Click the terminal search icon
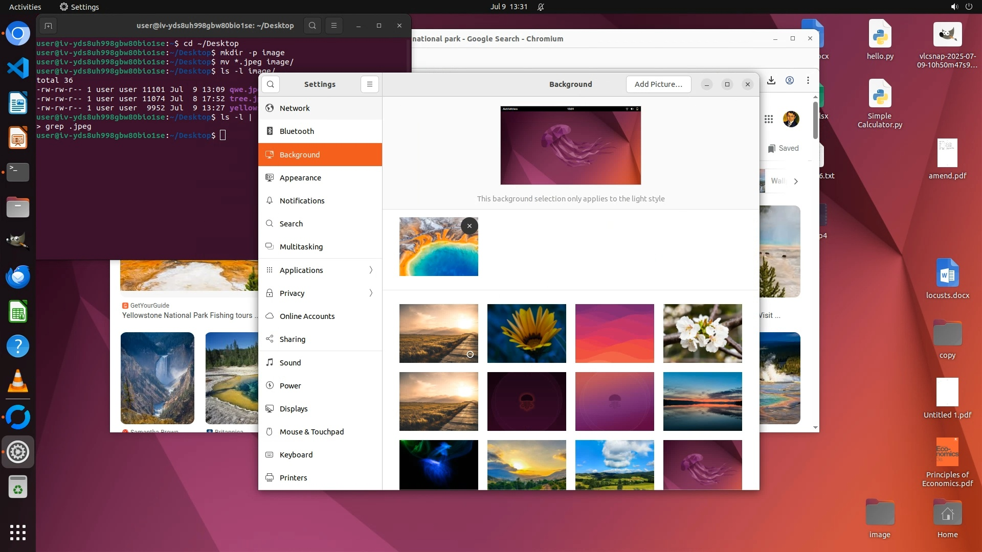 (313, 26)
